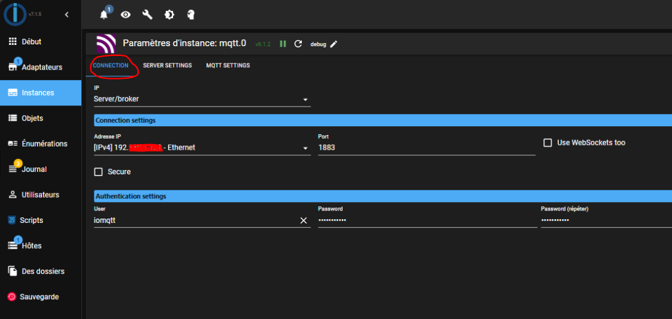Expand the Adresse IP dropdown
Viewport: 672px width, 319px height.
(x=305, y=148)
